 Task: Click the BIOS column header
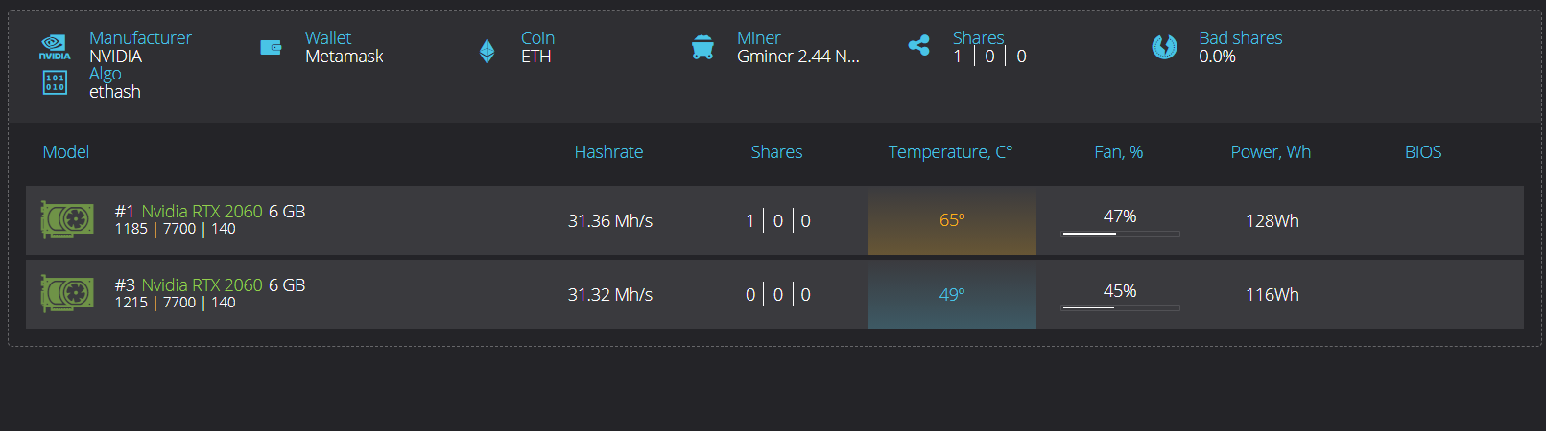tap(1423, 152)
